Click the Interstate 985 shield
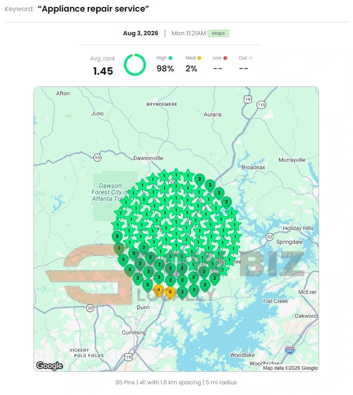Viewport: 353px width, 395px height. [x=290, y=350]
